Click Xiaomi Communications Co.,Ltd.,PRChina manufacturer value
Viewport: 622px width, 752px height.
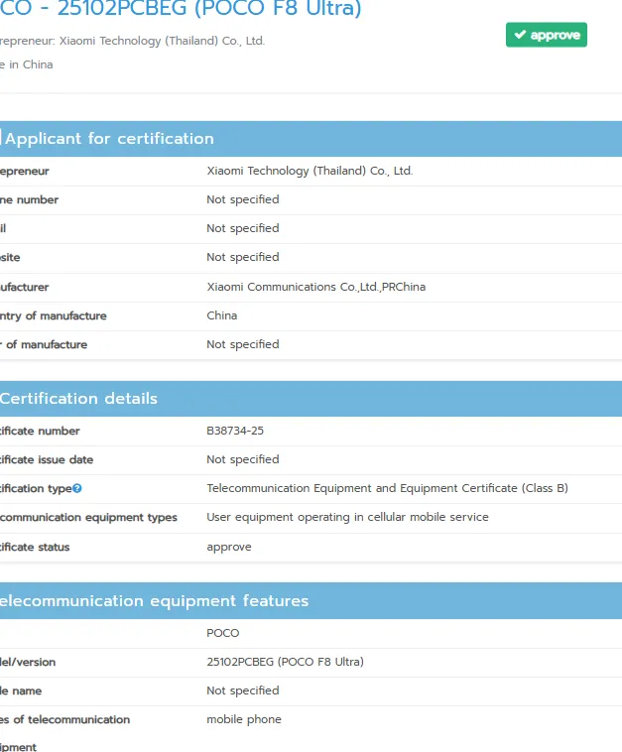315,287
